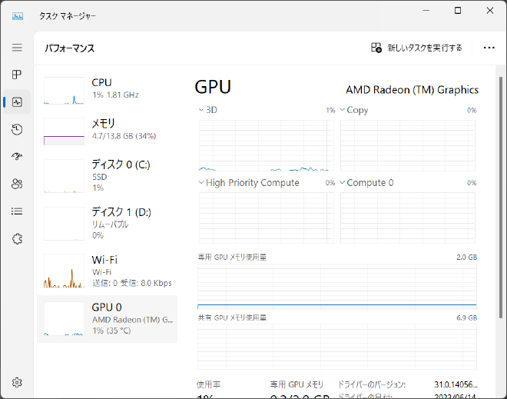The width and height of the screenshot is (507, 399).
Task: Click the ドライバーのバージョン label
Action: [x=372, y=384]
